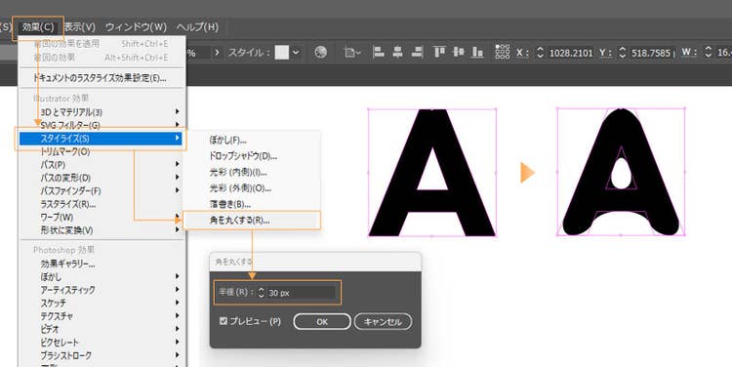Image resolution: width=732 pixels, height=367 pixels.
Task: Expand パスの変形(D) submenu arrow
Action: tap(177, 178)
